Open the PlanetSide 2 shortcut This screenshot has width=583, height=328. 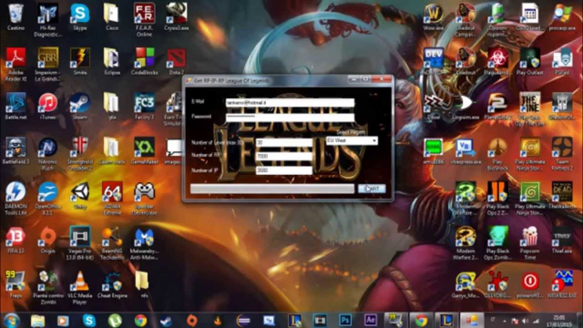point(497,106)
